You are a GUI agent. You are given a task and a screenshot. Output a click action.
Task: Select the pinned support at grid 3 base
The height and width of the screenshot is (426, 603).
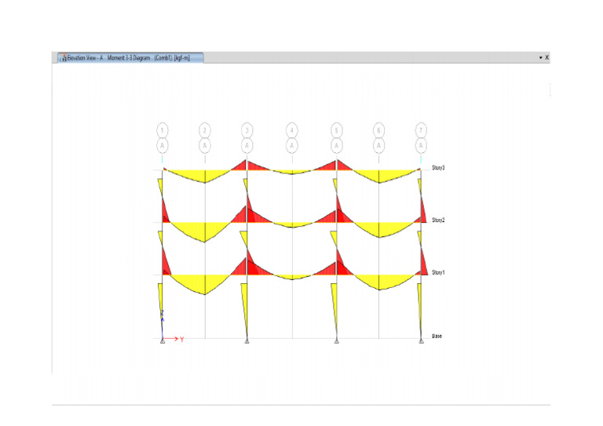[247, 340]
